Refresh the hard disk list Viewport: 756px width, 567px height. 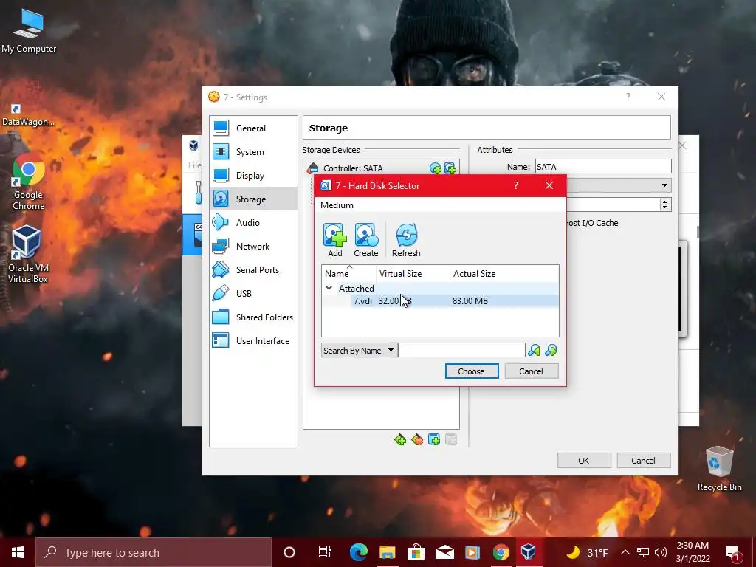click(406, 240)
